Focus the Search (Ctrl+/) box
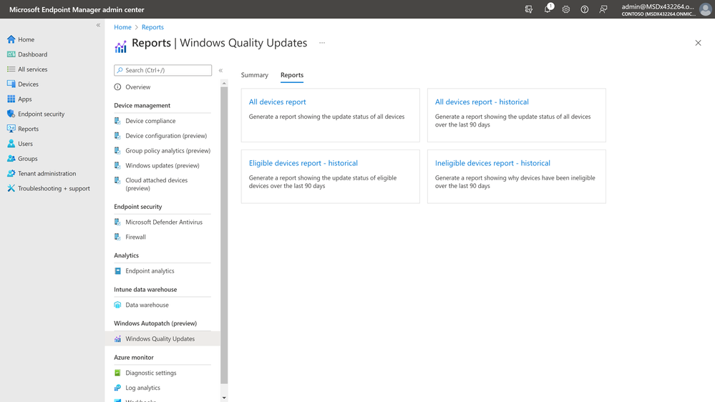Screen dimensions: 715x402 [x=162, y=70]
